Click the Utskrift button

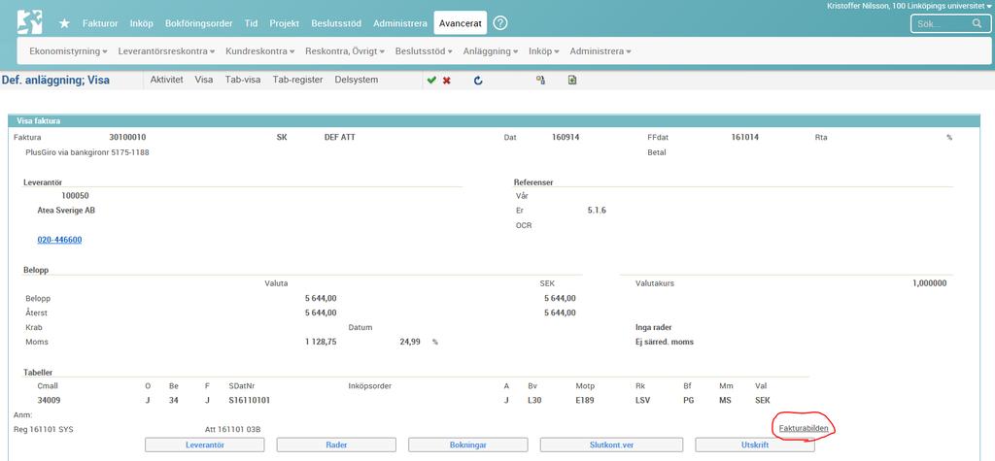point(755,445)
